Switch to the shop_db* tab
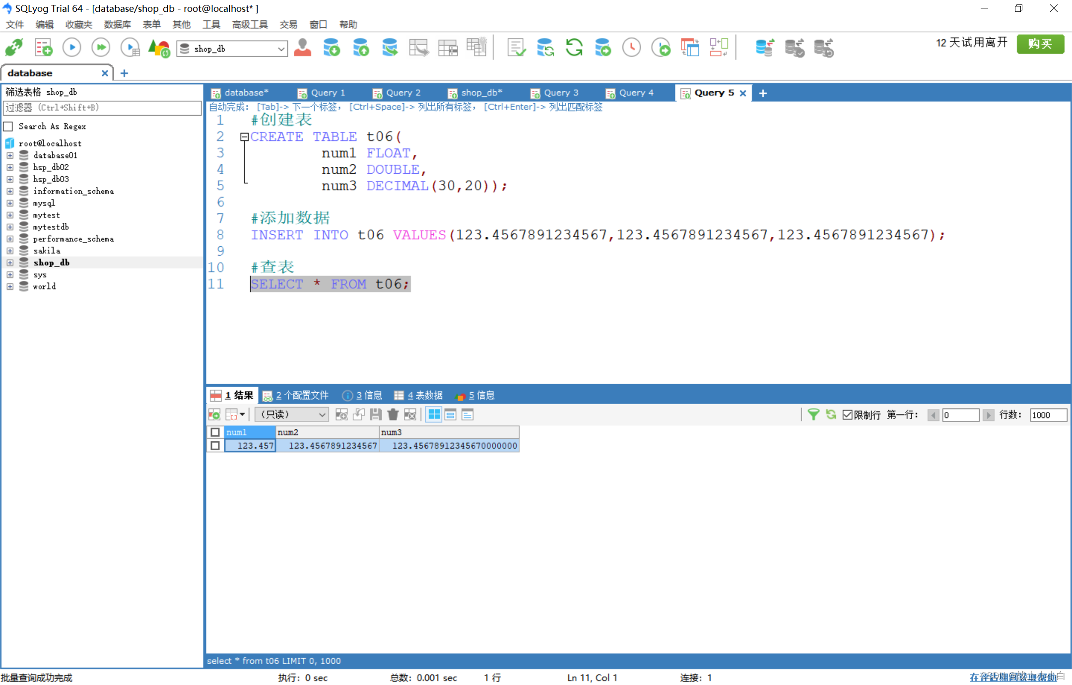 coord(475,93)
